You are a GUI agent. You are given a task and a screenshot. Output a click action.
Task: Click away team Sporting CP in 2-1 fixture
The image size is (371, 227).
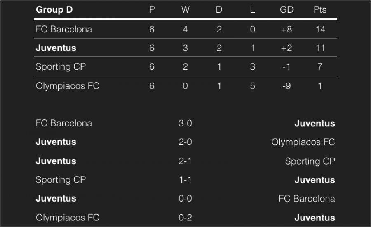tap(310, 161)
